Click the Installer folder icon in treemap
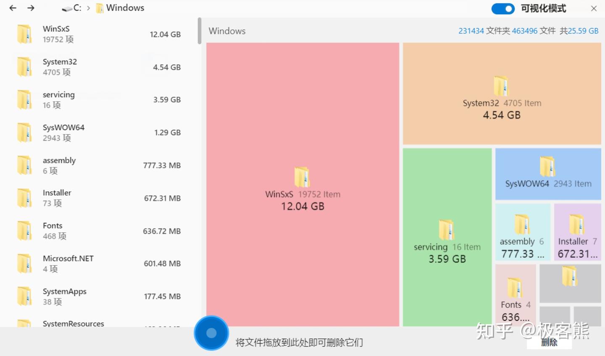 tap(577, 224)
